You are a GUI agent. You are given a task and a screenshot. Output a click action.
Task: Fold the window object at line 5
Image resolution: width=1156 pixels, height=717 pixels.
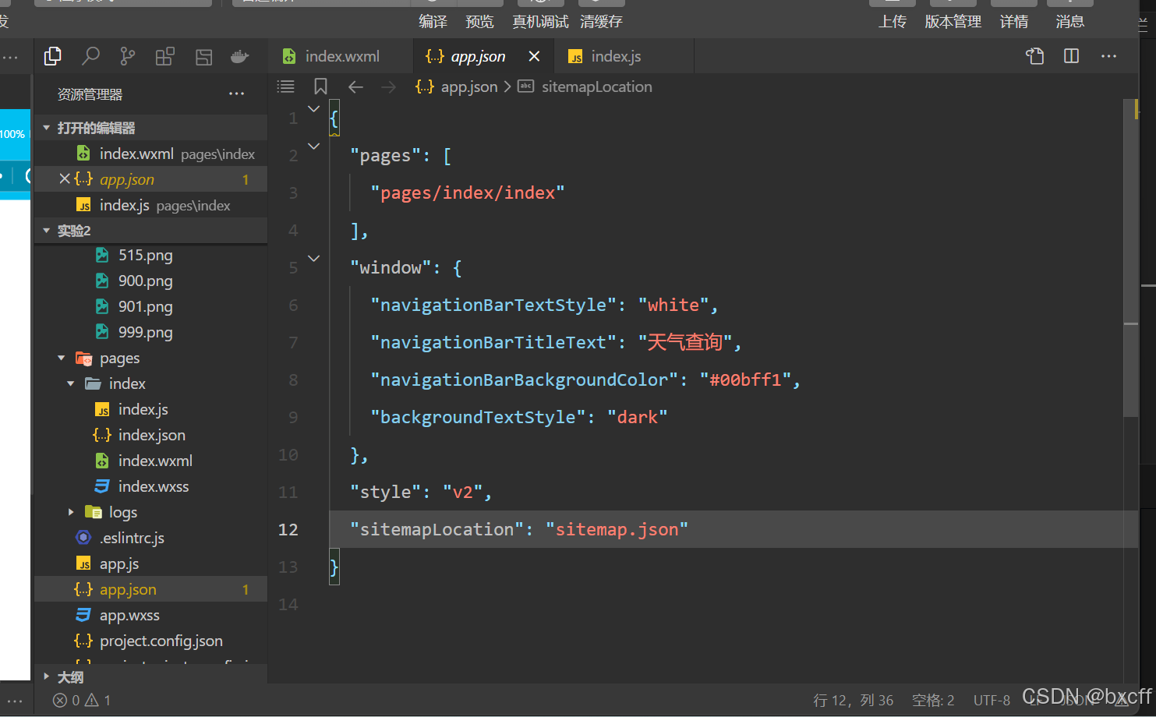[314, 259]
